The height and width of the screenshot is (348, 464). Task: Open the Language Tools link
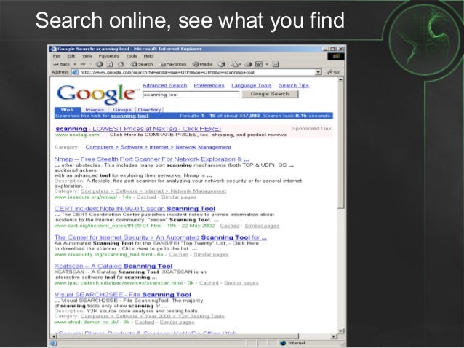point(251,86)
